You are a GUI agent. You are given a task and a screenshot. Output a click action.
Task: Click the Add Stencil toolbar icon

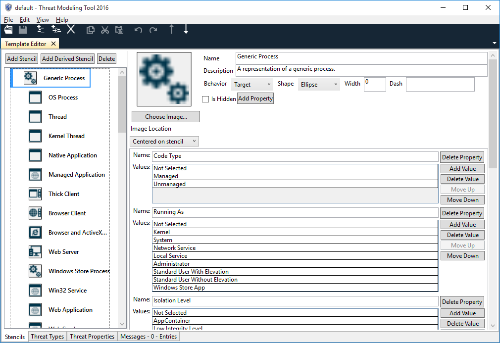[x=40, y=30]
